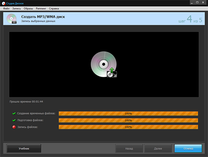Click the Запись файлов progress bar
The width and height of the screenshot is (208, 157).
tap(128, 127)
